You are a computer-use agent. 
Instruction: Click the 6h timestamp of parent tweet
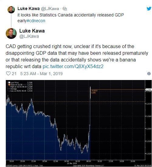pos(65,9)
